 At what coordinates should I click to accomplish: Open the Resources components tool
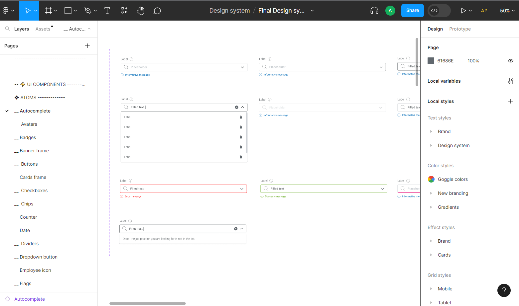(x=124, y=11)
